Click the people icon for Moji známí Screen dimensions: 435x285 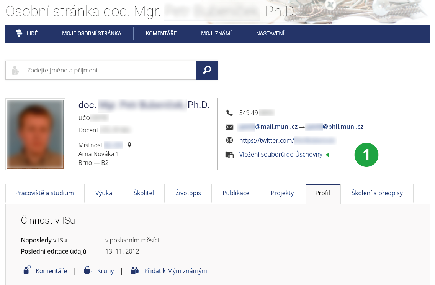pyautogui.click(x=134, y=270)
